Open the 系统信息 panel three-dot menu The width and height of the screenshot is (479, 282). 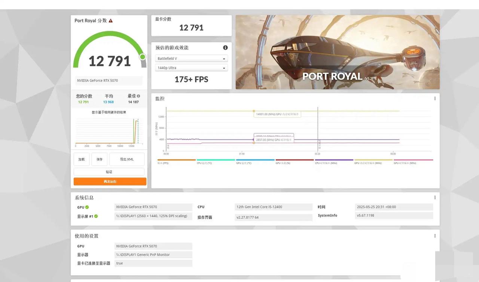tap(435, 197)
